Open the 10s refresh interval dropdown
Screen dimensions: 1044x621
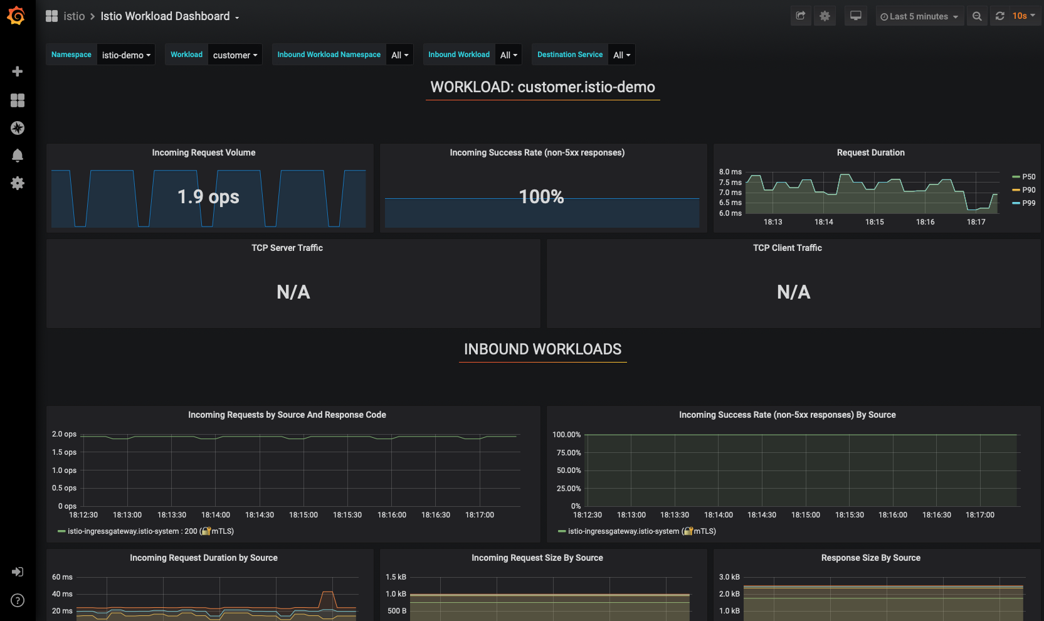click(x=1024, y=16)
